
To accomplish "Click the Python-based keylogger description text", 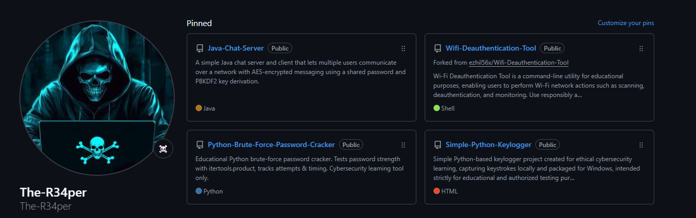I will [x=537, y=168].
